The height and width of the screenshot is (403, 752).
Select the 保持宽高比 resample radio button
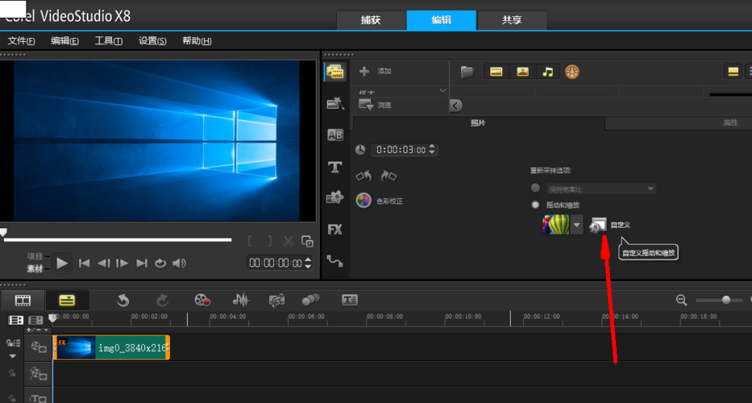pos(535,188)
